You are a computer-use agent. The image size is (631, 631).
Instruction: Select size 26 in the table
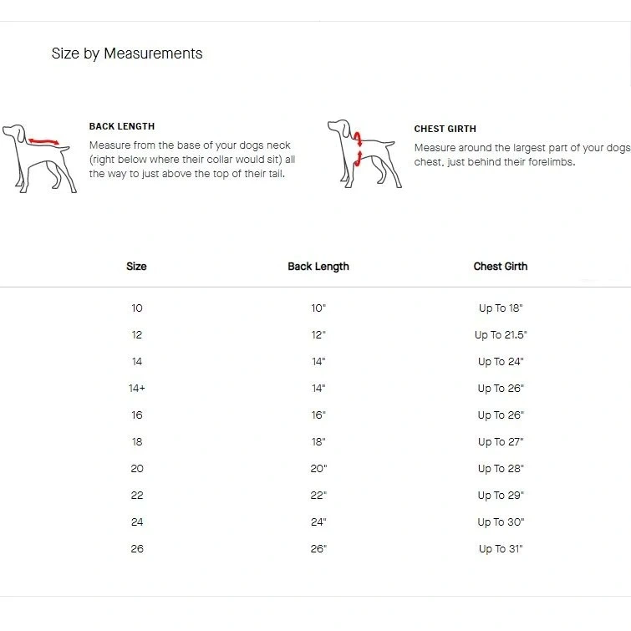[137, 549]
